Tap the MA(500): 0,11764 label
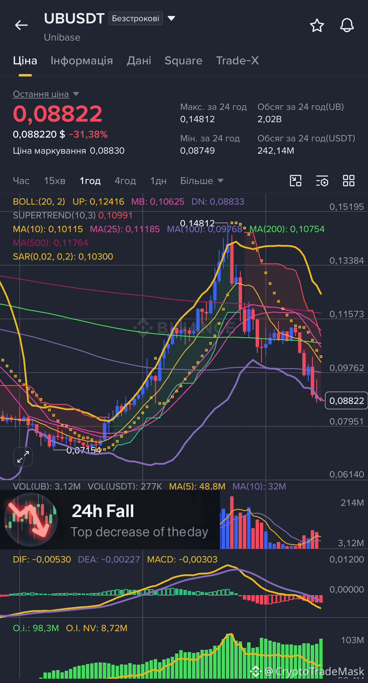The image size is (368, 683). tap(51, 243)
